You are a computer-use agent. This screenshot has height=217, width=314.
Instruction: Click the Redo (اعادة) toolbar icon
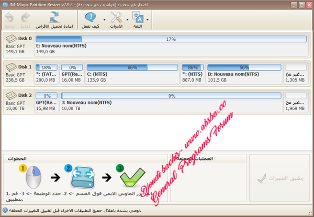tap(25, 18)
